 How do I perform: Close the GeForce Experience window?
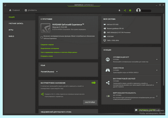click(164, 5)
